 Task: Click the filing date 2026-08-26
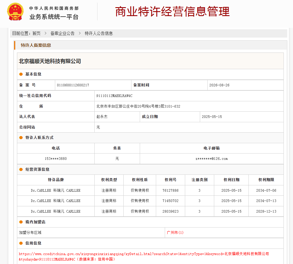pos(219,85)
